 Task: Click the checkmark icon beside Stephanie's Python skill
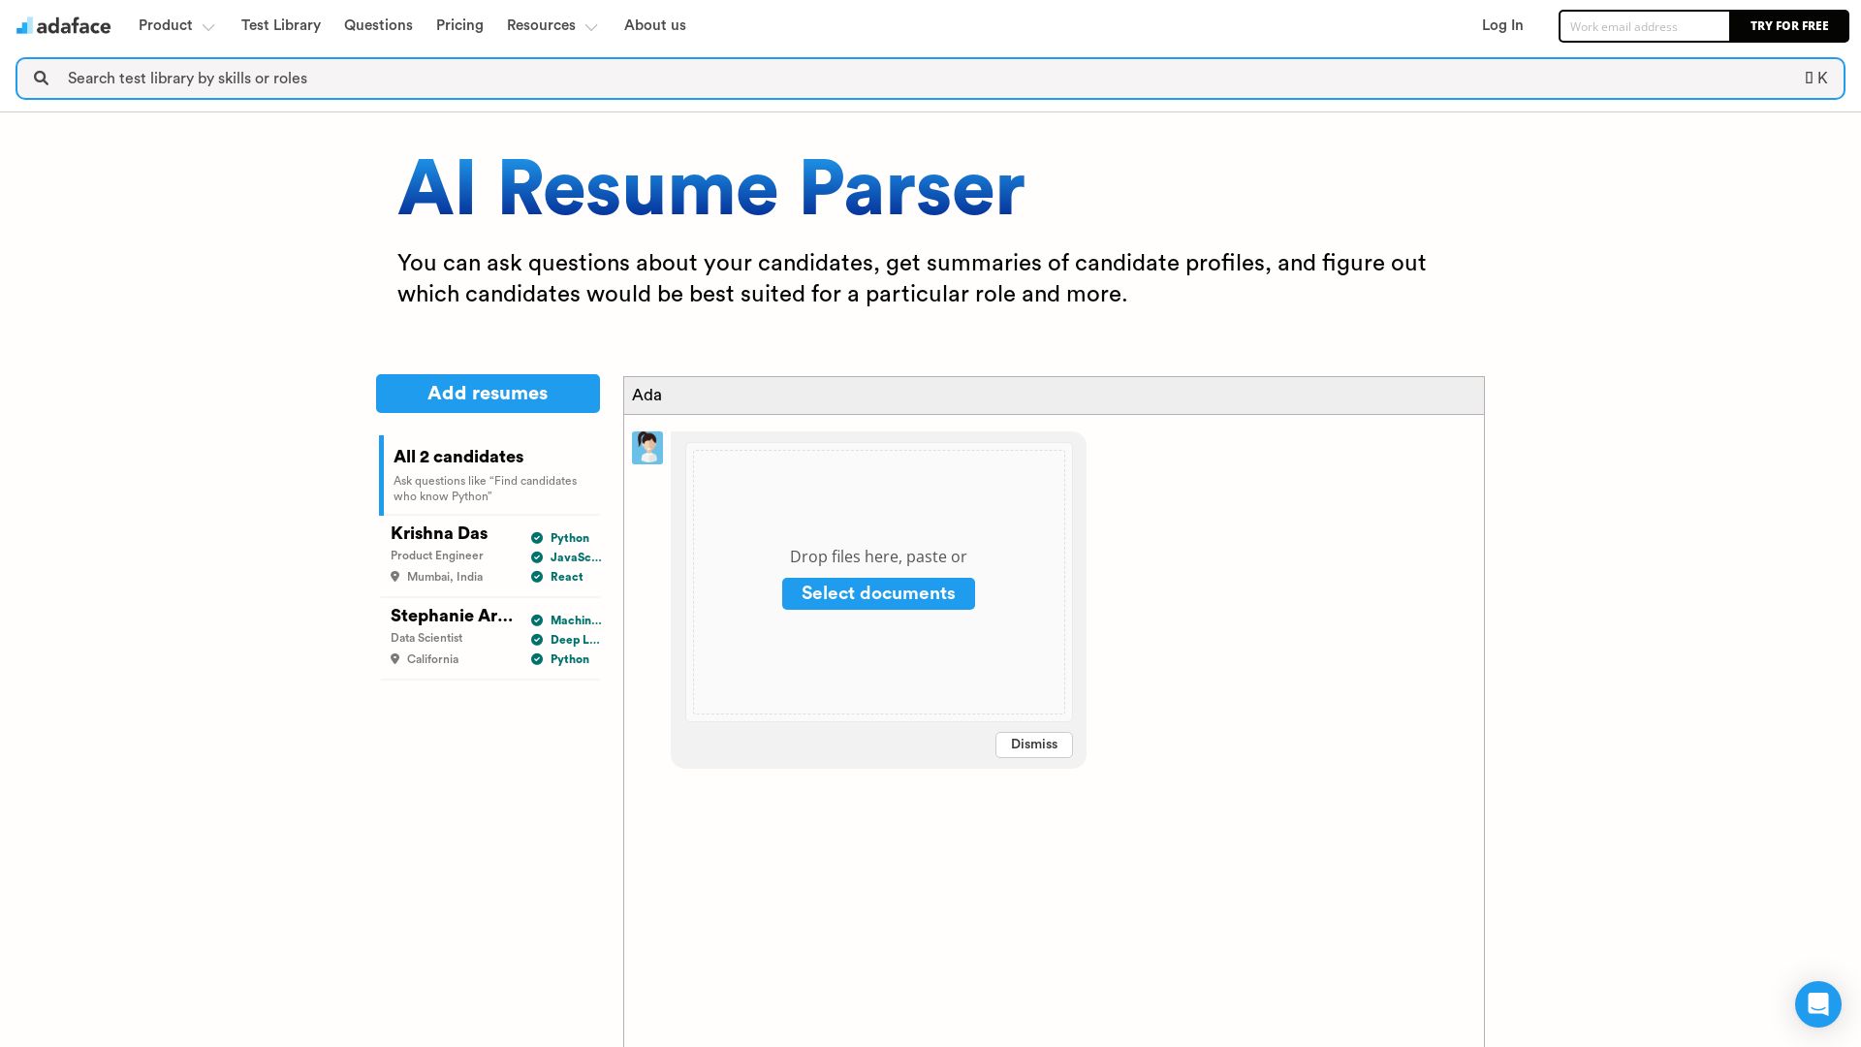click(538, 658)
